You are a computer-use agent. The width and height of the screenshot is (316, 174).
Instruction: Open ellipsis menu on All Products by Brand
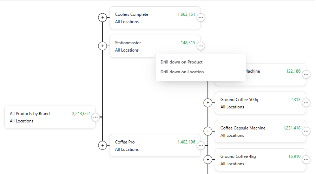tap(96, 117)
